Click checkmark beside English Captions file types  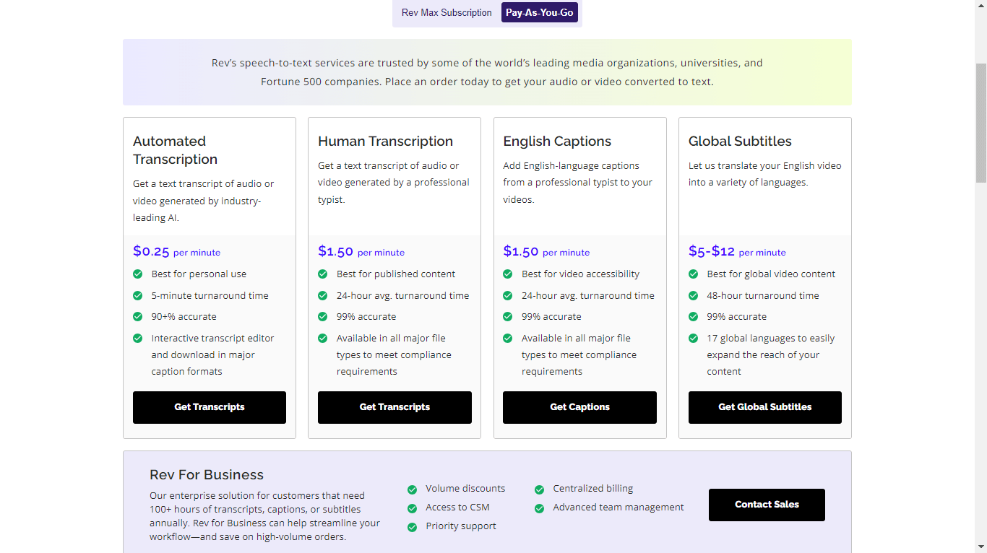[x=508, y=338]
